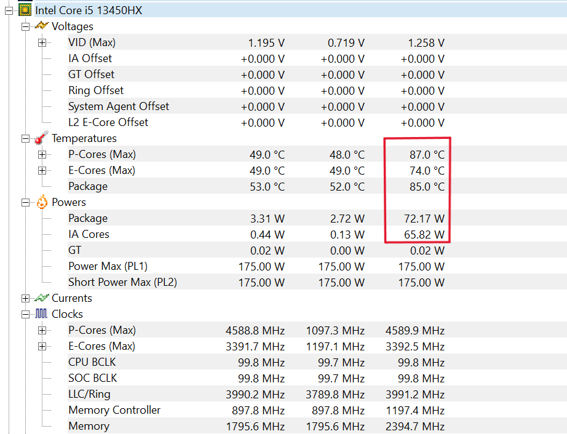
Task: Expand the P-Cores (Max) temperature row
Action: point(42,155)
